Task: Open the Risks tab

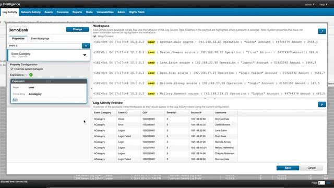Action: click(89, 12)
